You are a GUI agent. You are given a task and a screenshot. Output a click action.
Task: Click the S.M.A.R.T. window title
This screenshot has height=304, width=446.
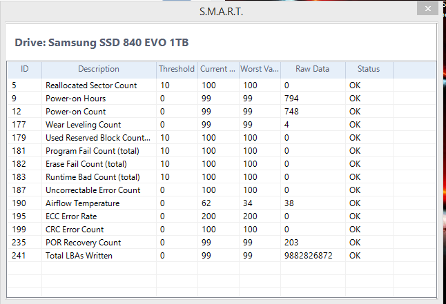click(221, 12)
